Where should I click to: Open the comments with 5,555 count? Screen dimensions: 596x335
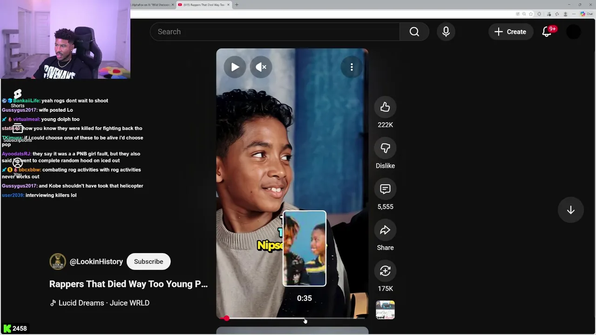(385, 189)
